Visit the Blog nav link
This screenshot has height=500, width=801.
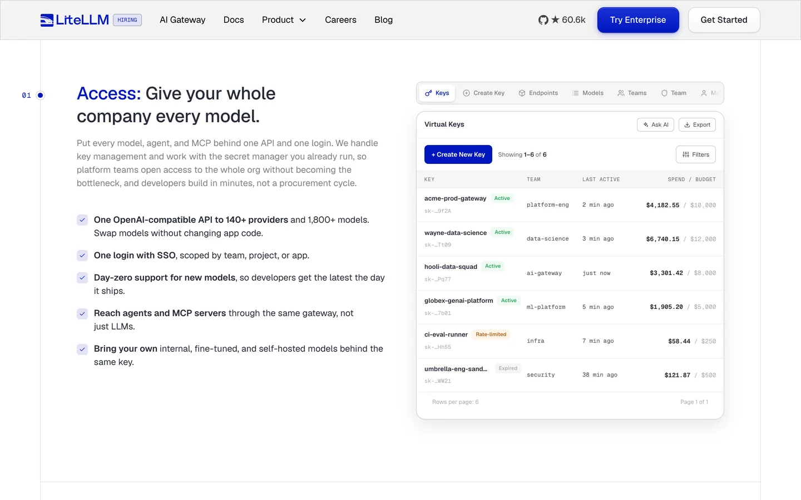coord(383,20)
